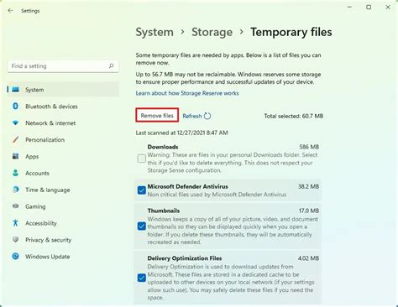This screenshot has width=398, height=307.
Task: Click the back arrow in Settings
Action: [x=10, y=11]
